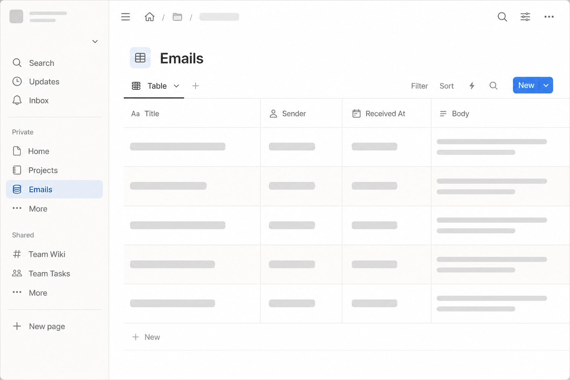Click the Private section label
Viewport: 570px width, 380px height.
(x=23, y=132)
